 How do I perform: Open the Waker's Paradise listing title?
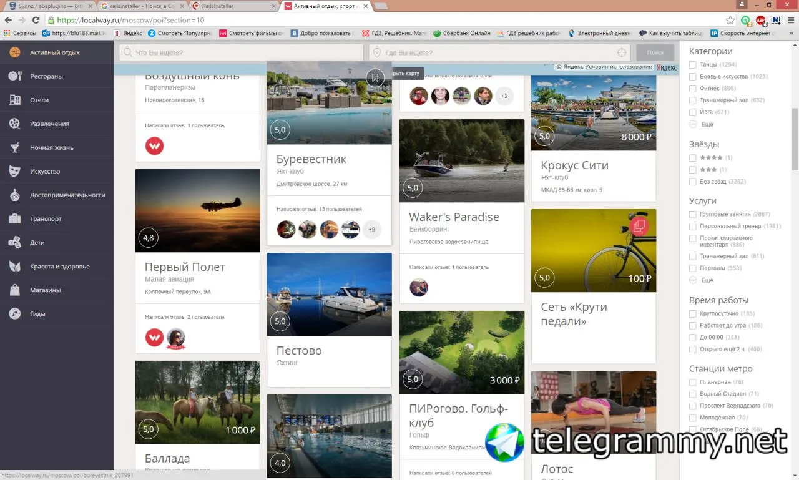[454, 217]
